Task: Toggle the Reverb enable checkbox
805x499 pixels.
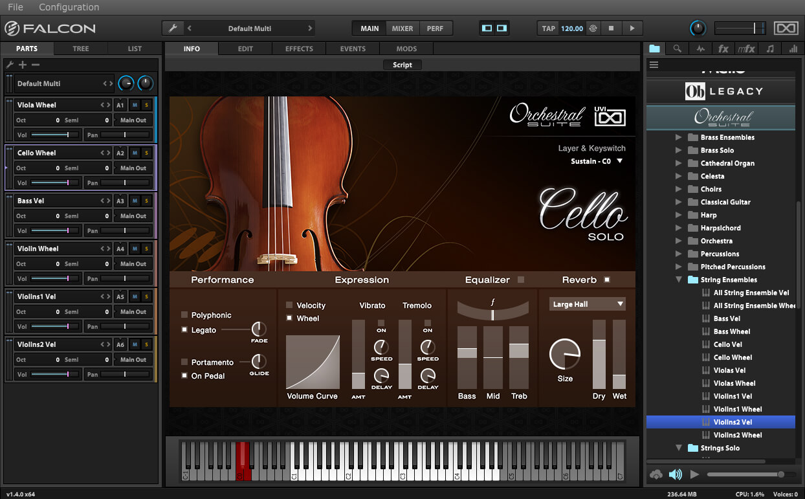Action: [607, 280]
